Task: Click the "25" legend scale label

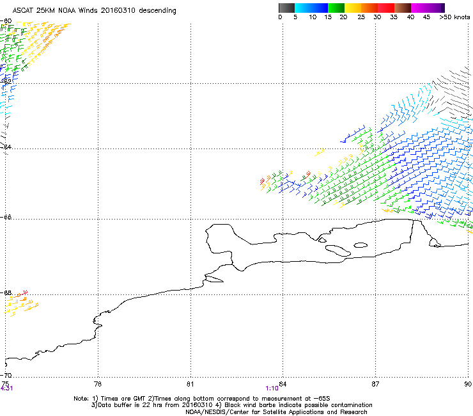Action: [x=361, y=17]
